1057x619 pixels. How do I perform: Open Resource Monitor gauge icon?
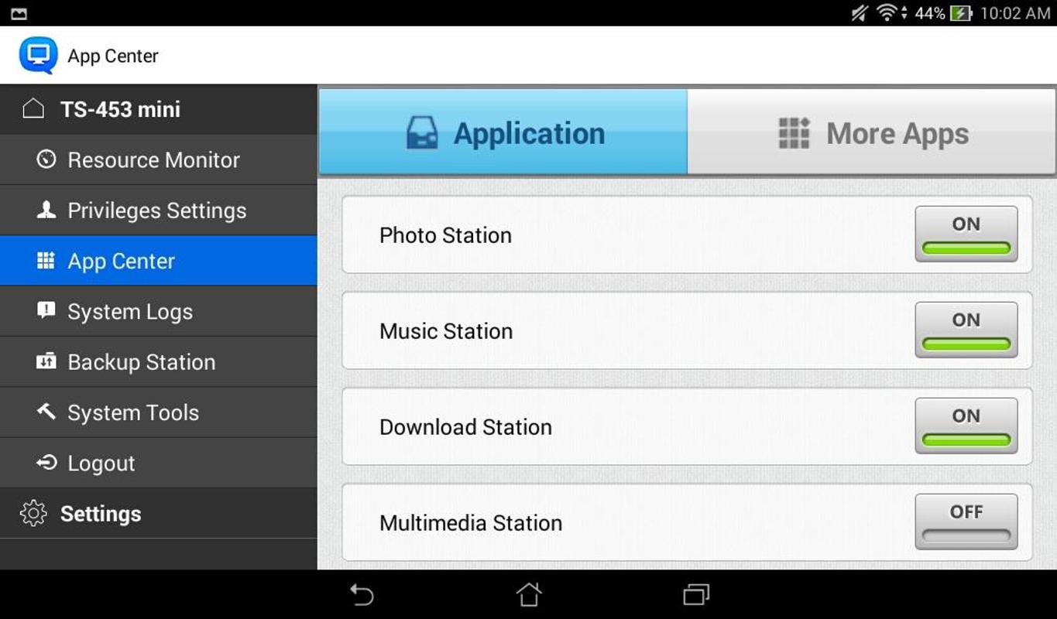pyautogui.click(x=46, y=159)
